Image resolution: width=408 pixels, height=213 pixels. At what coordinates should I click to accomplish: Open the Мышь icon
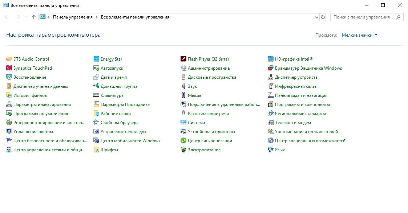pos(183,95)
